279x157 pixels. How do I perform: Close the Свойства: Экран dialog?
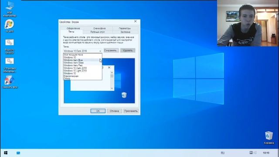136,21
